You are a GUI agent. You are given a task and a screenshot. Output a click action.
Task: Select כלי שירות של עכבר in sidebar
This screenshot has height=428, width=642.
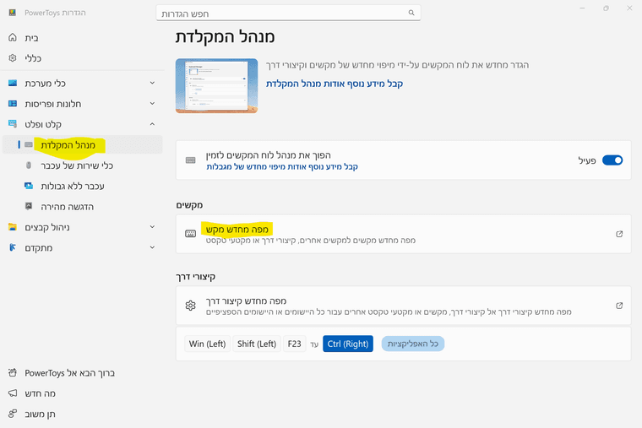coord(82,165)
